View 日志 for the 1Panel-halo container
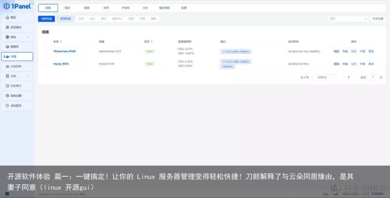The width and height of the screenshot is (390, 198). 354,52
